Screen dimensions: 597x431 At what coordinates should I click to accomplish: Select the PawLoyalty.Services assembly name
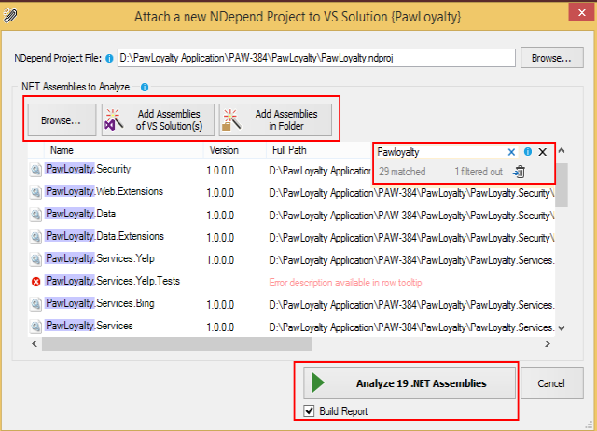pos(90,326)
